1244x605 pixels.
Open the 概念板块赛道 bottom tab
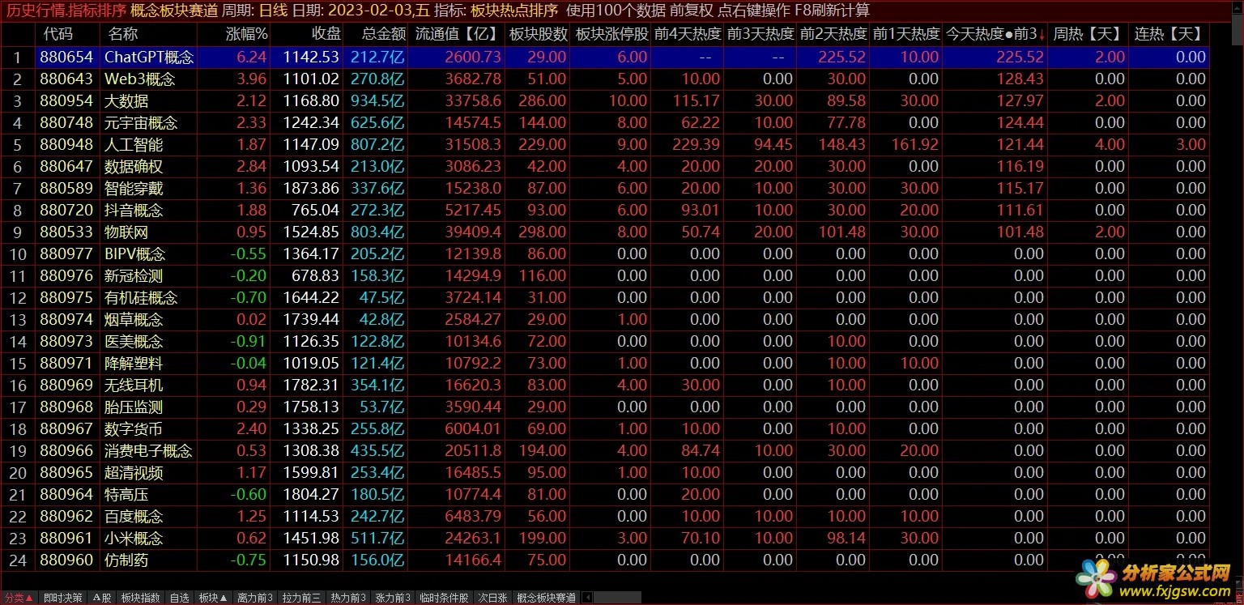tap(546, 598)
